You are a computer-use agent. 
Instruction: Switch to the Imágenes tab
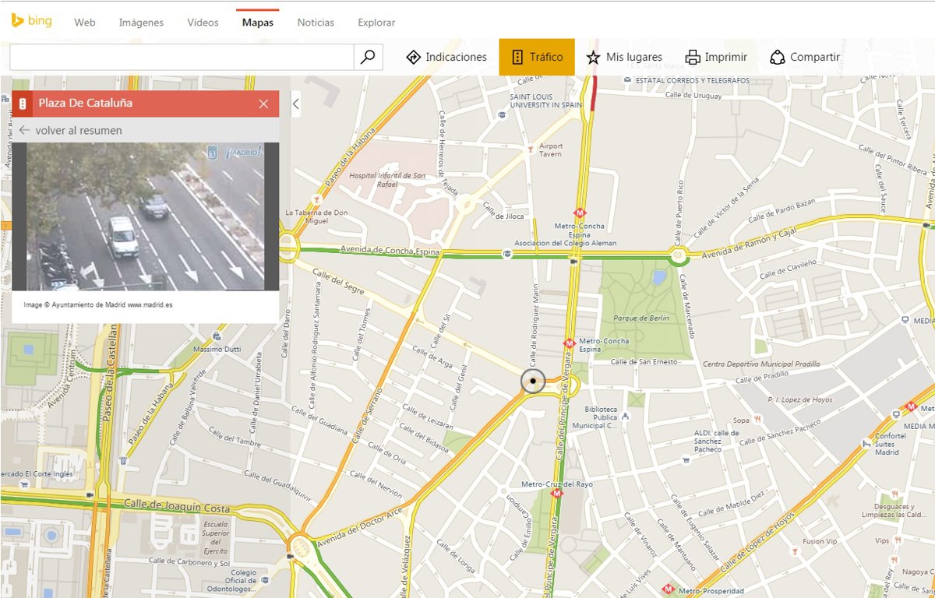(141, 23)
